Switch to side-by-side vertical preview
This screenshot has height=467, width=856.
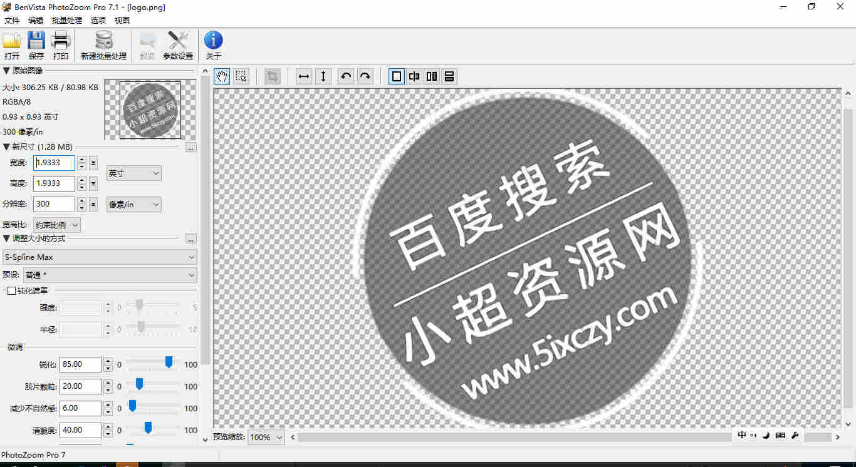click(432, 76)
